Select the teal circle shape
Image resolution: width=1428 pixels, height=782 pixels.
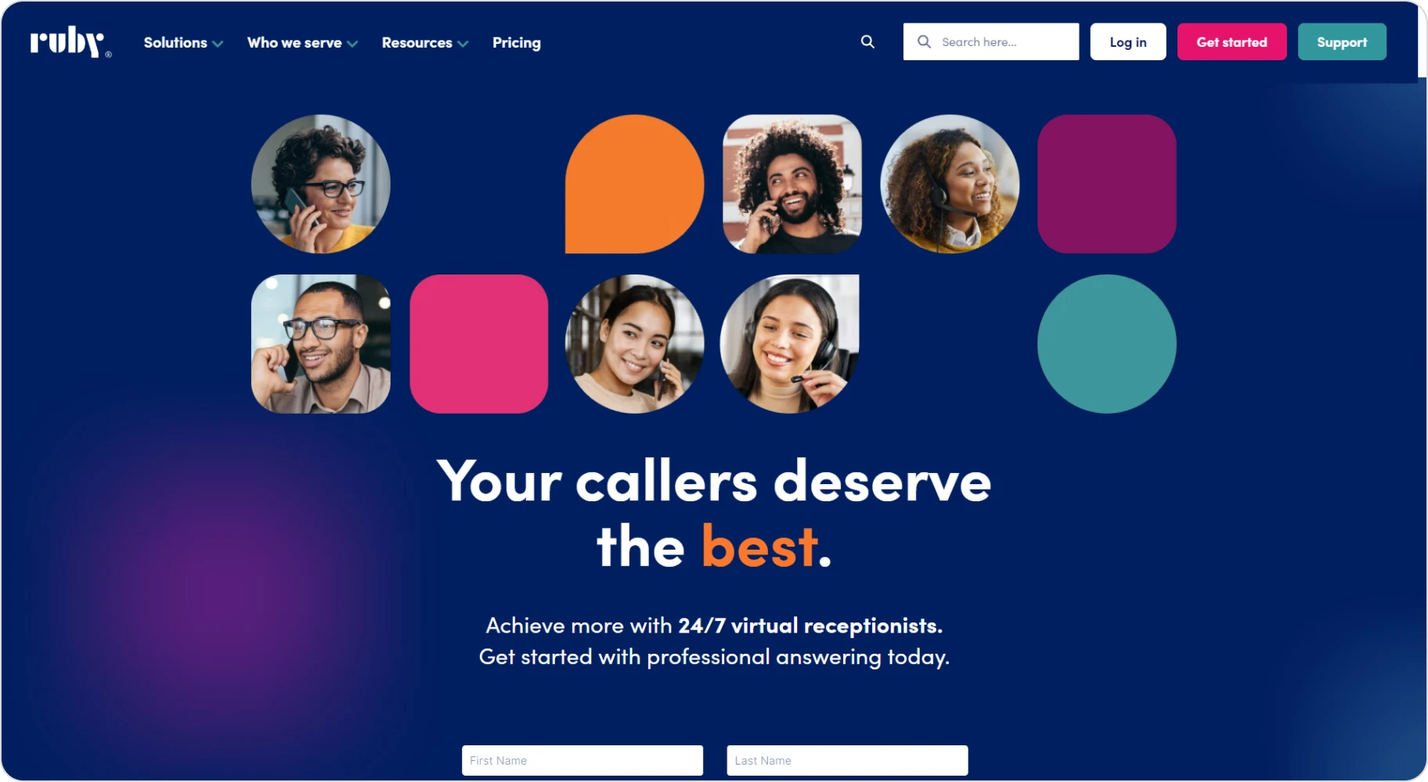(x=1106, y=343)
